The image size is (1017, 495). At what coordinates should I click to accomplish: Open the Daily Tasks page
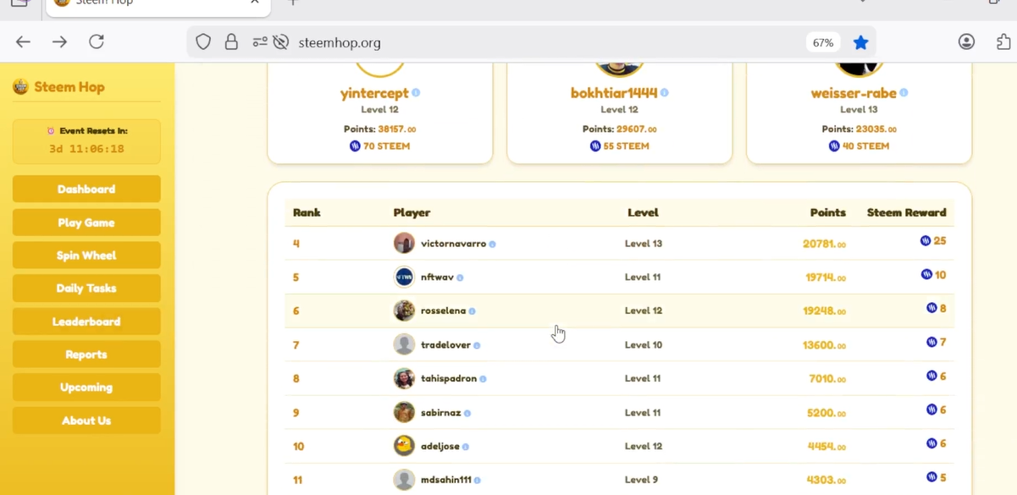86,289
